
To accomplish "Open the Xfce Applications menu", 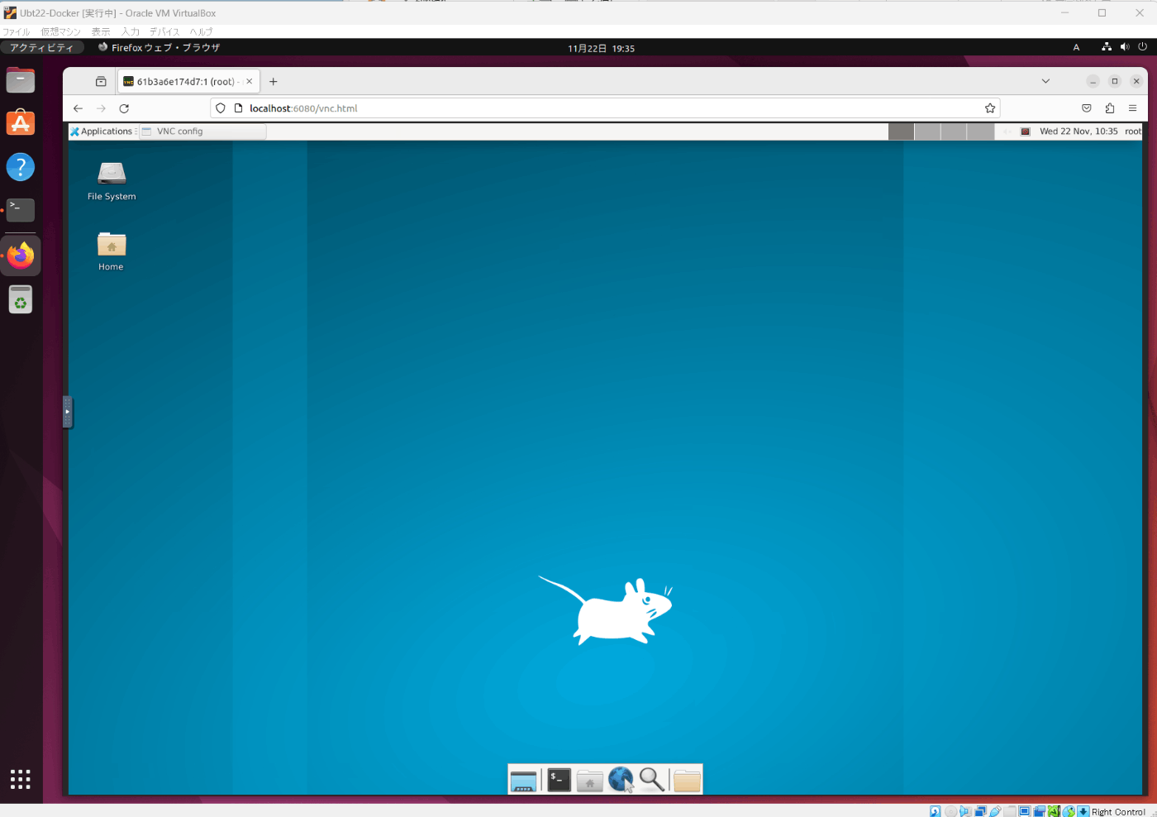I will 101,131.
